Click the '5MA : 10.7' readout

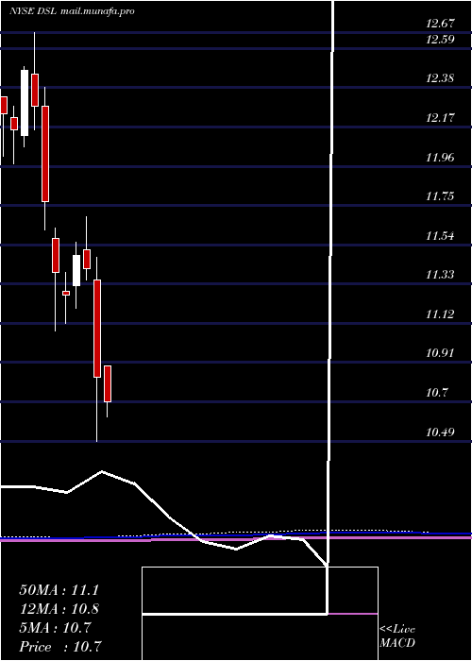coord(55,628)
